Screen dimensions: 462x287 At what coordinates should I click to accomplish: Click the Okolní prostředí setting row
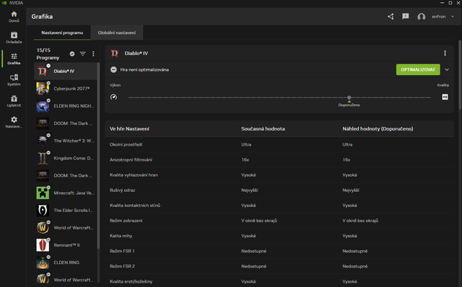click(279, 144)
